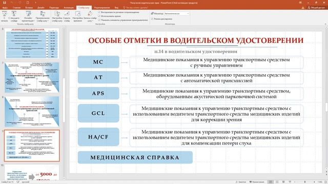Viewport: 328px width, 184px height.
Task: Click the warning triangle icon near share
Action: point(303,8)
